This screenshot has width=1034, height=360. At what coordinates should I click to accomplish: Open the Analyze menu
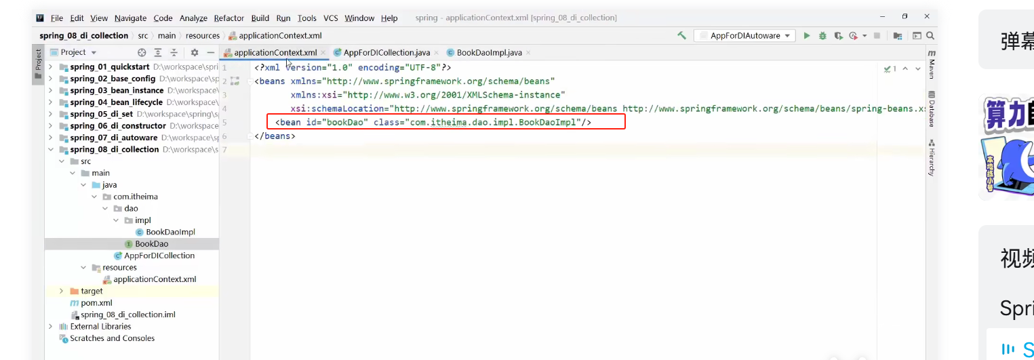[x=193, y=18]
